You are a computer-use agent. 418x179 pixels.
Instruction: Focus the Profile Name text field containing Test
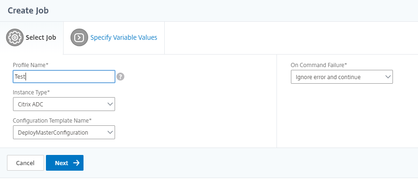tap(64, 77)
